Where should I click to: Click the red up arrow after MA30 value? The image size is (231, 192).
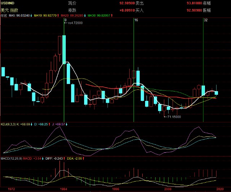[x=112, y=15]
